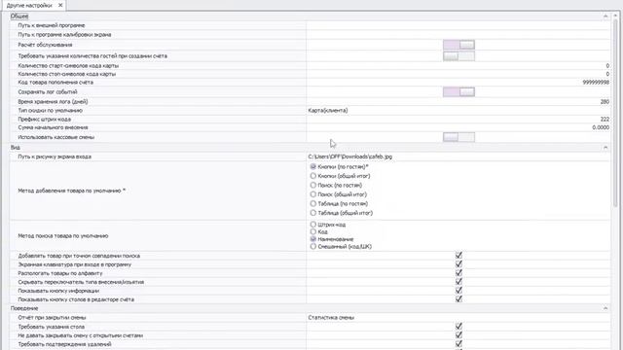Edit 'Количество старт-символов кода карты' value 0
The width and height of the screenshot is (623, 350).
pyautogui.click(x=458, y=65)
